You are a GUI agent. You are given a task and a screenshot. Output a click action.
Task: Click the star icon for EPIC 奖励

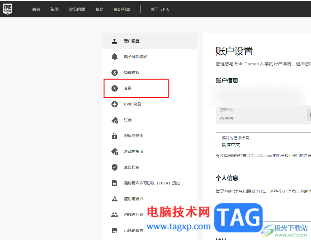[114, 104]
